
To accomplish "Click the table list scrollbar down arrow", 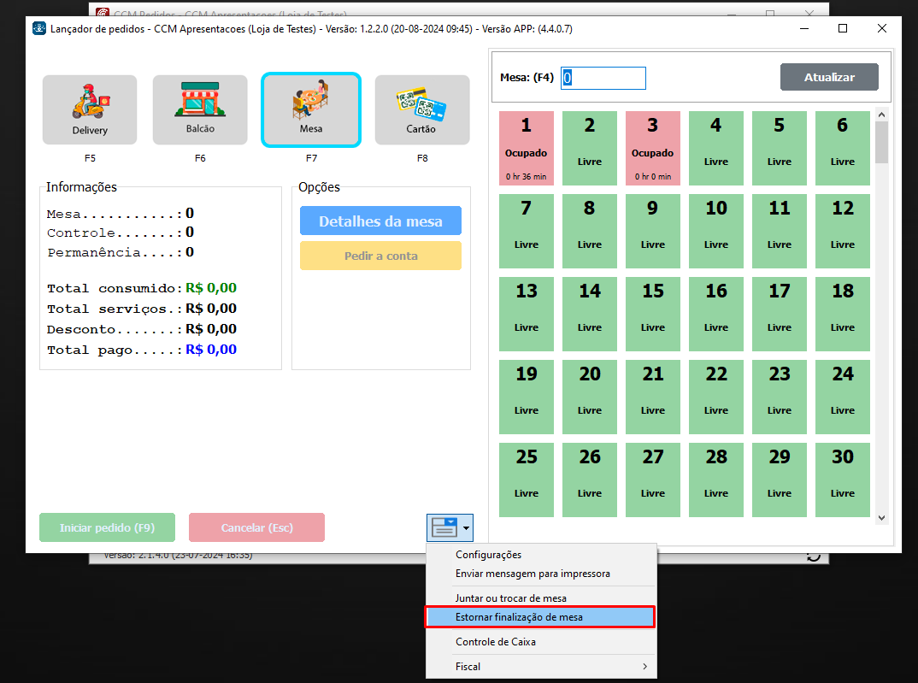I will (x=882, y=517).
